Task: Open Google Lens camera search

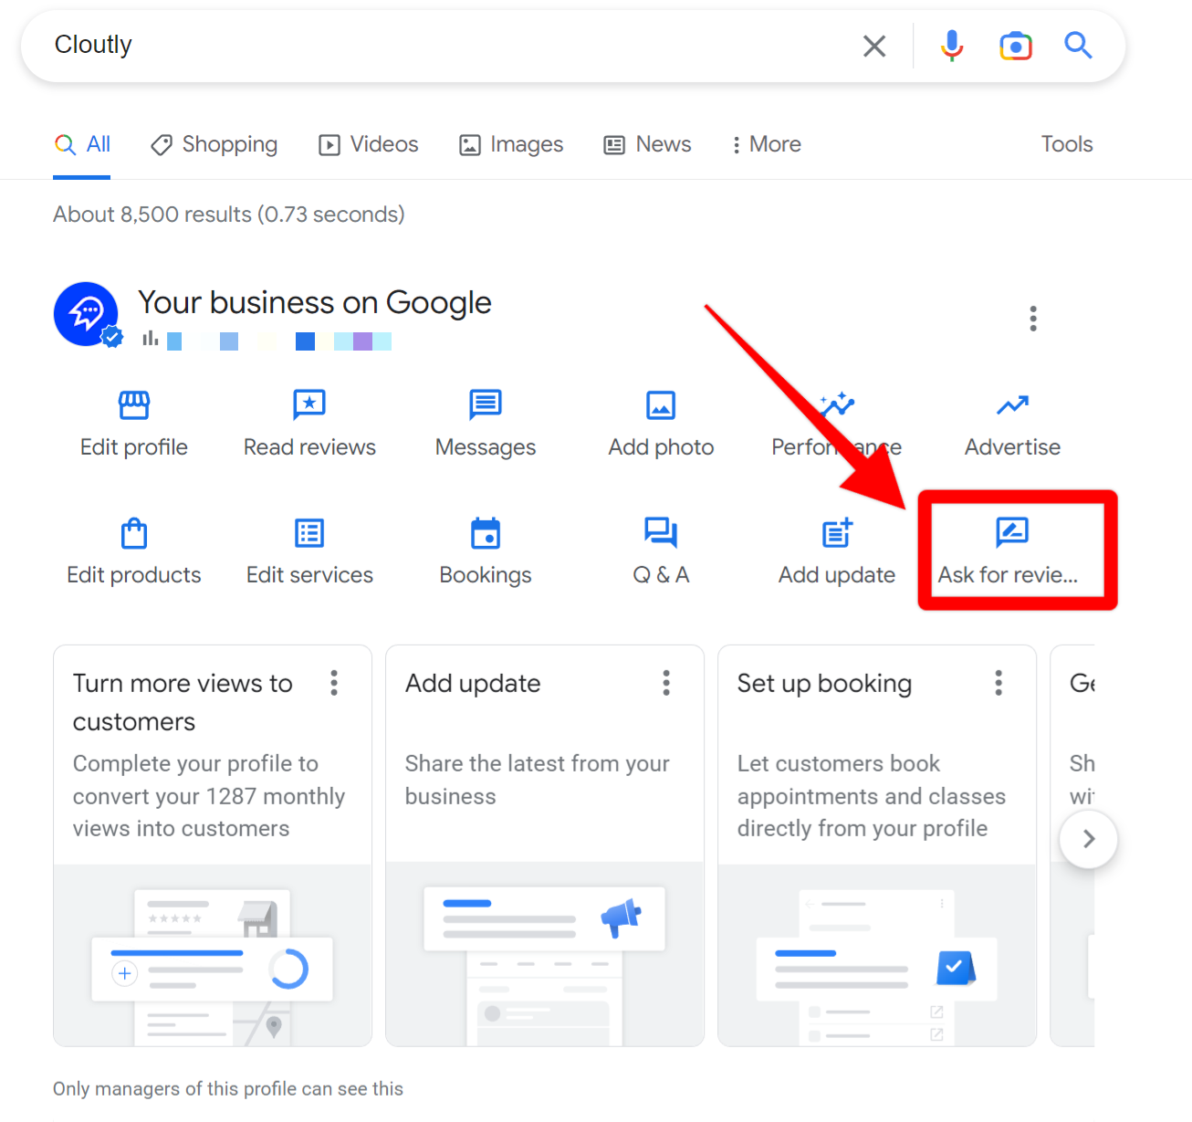Action: 1015,45
